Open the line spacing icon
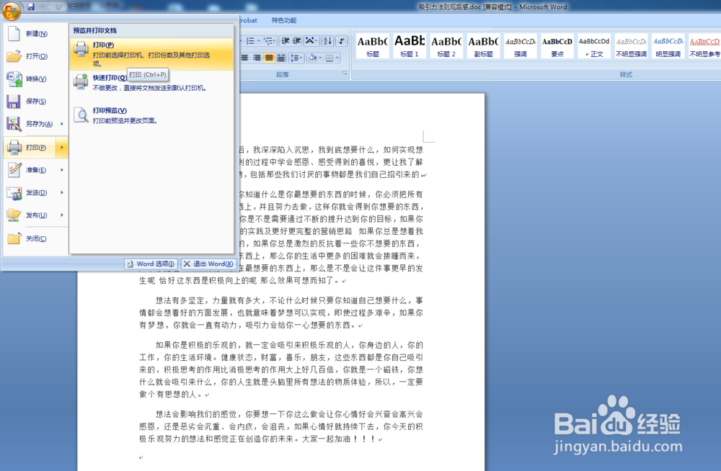Viewport: 721px width, 471px height. coord(296,58)
